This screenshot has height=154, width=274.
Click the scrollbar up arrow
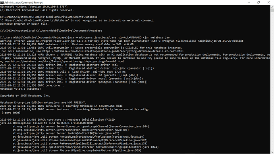[272, 7]
